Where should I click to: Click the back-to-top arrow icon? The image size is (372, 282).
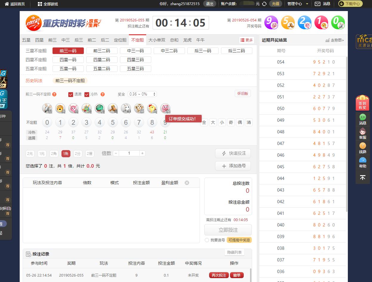click(x=362, y=178)
